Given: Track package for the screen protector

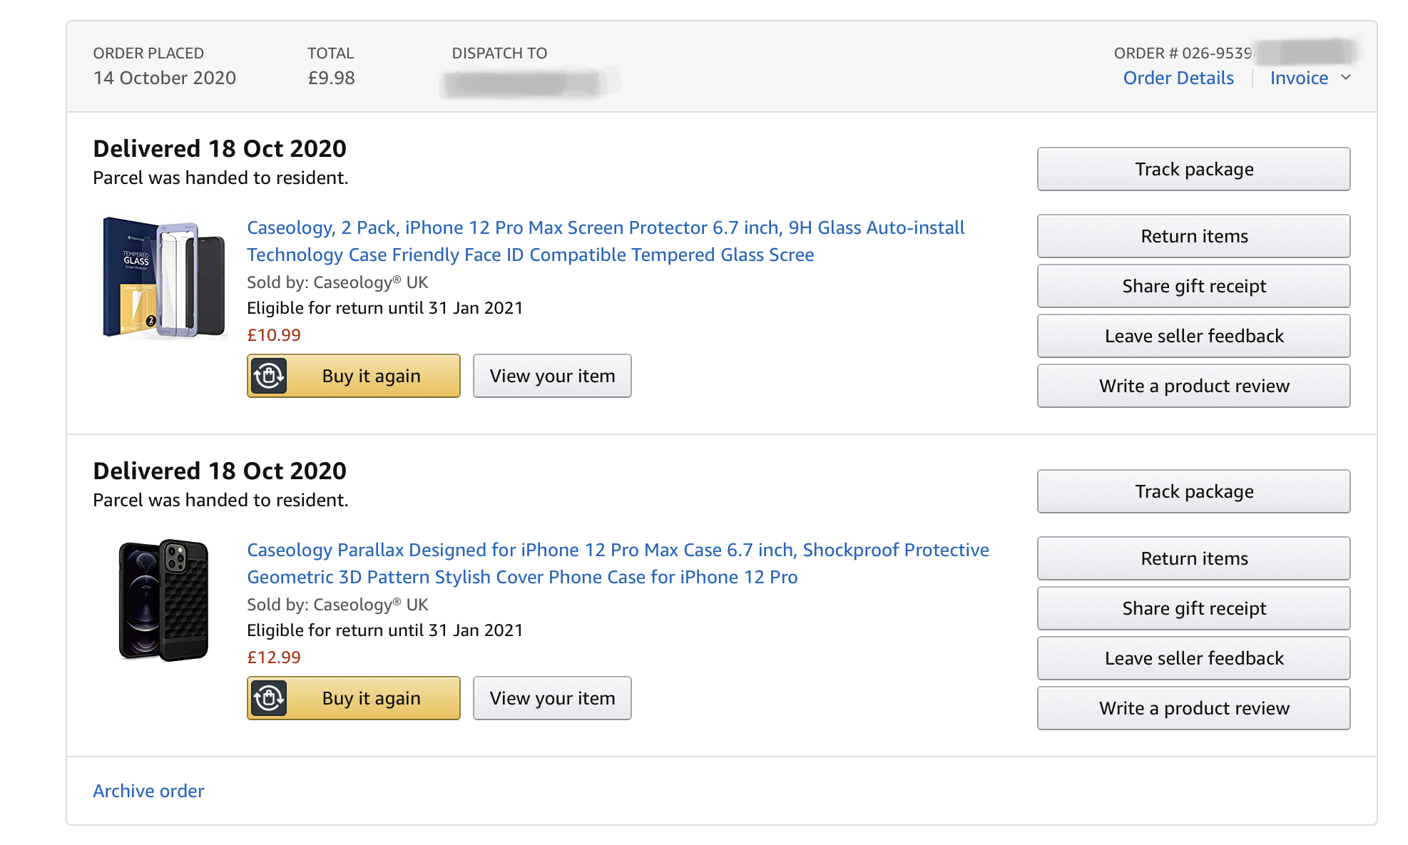Looking at the screenshot, I should click(x=1193, y=169).
